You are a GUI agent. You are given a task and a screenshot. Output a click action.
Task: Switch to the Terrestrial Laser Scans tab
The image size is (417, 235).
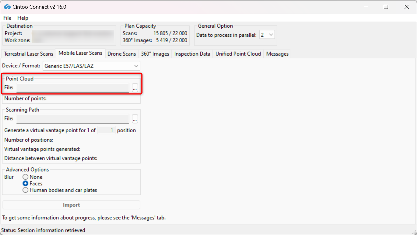[x=29, y=54]
